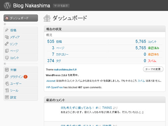
Task: Open the ダッシュボード sidebar menu
Action: pyautogui.click(x=21, y=18)
